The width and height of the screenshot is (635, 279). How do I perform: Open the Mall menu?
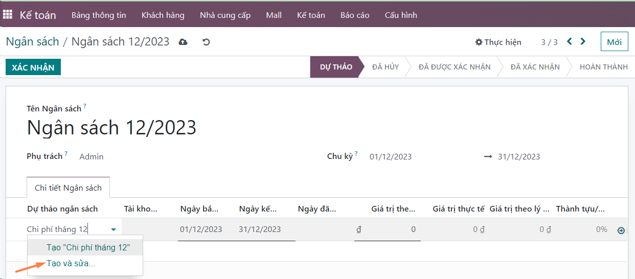pyautogui.click(x=274, y=15)
